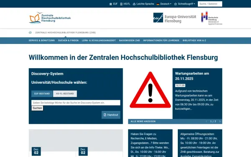This screenshot has height=157, width=251.
Task: Click the HS-FL building icon in top bar
Action: click(x=121, y=4)
